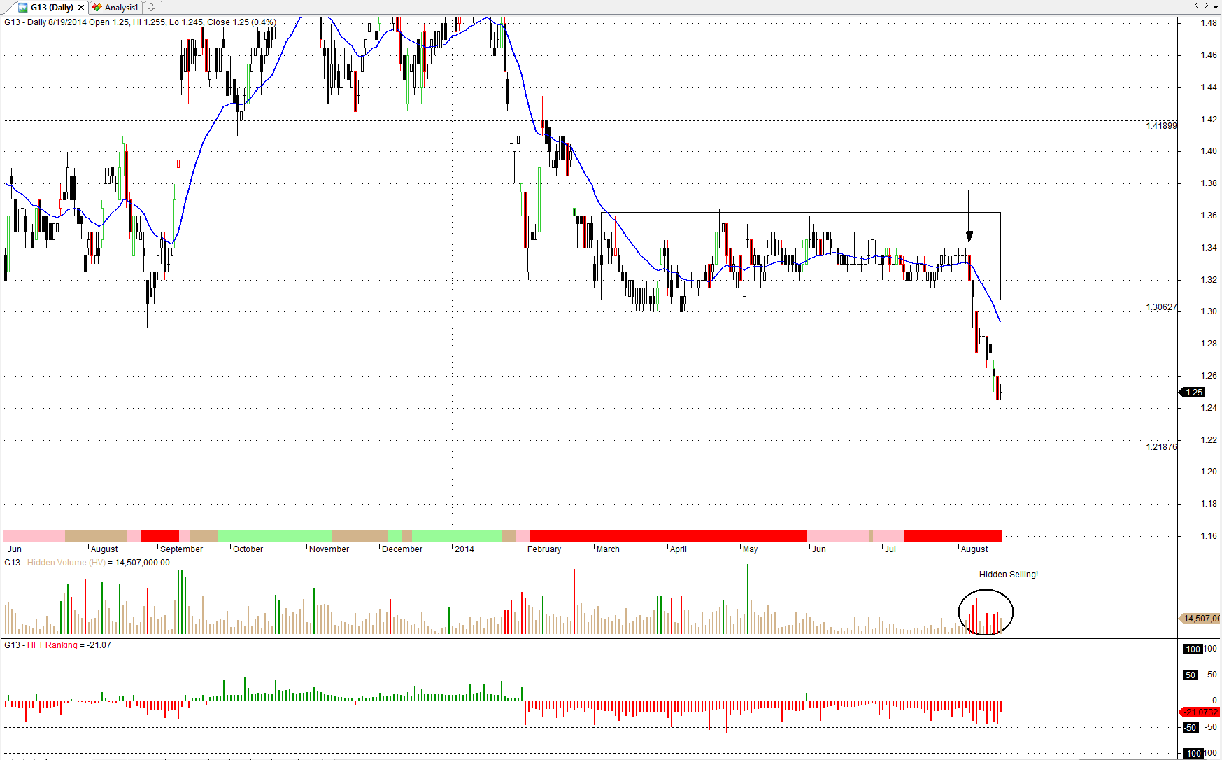Image resolution: width=1222 pixels, height=760 pixels.
Task: Click the 1.21876 horizontal line label
Action: click(x=1161, y=446)
